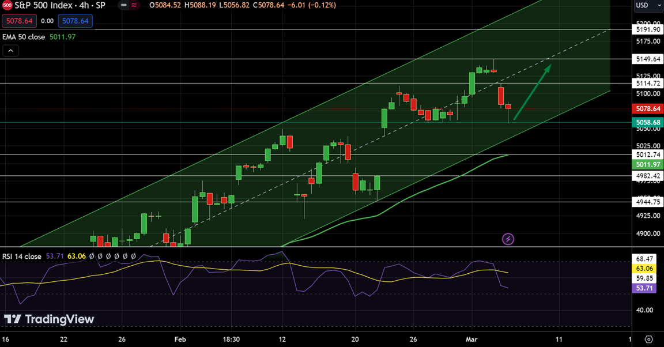This screenshot has height=347, width=664.
Task: Click the green 5011.97 EMA price label
Action: pyautogui.click(x=648, y=165)
